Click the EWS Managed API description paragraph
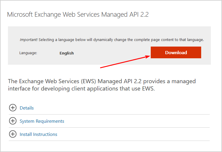Viewport: 222px width, 152px height. (101, 84)
